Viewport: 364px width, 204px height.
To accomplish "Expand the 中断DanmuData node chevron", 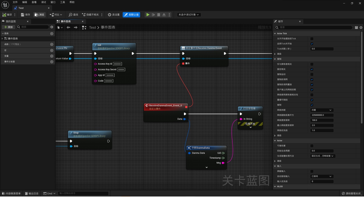I will tap(206, 167).
